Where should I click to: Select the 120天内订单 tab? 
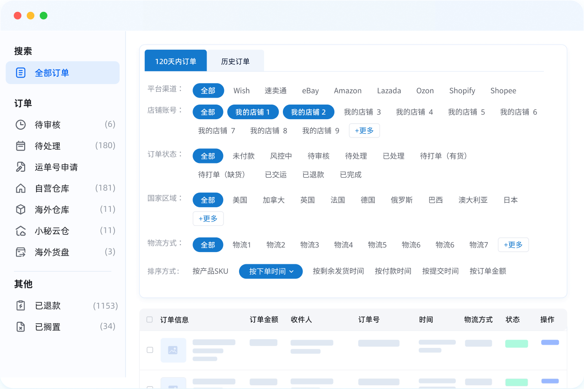[176, 61]
